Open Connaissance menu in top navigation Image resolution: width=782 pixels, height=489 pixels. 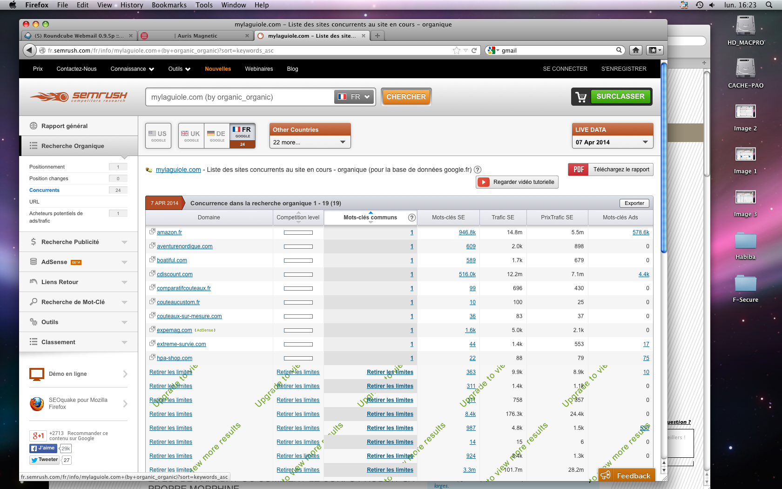coord(132,69)
